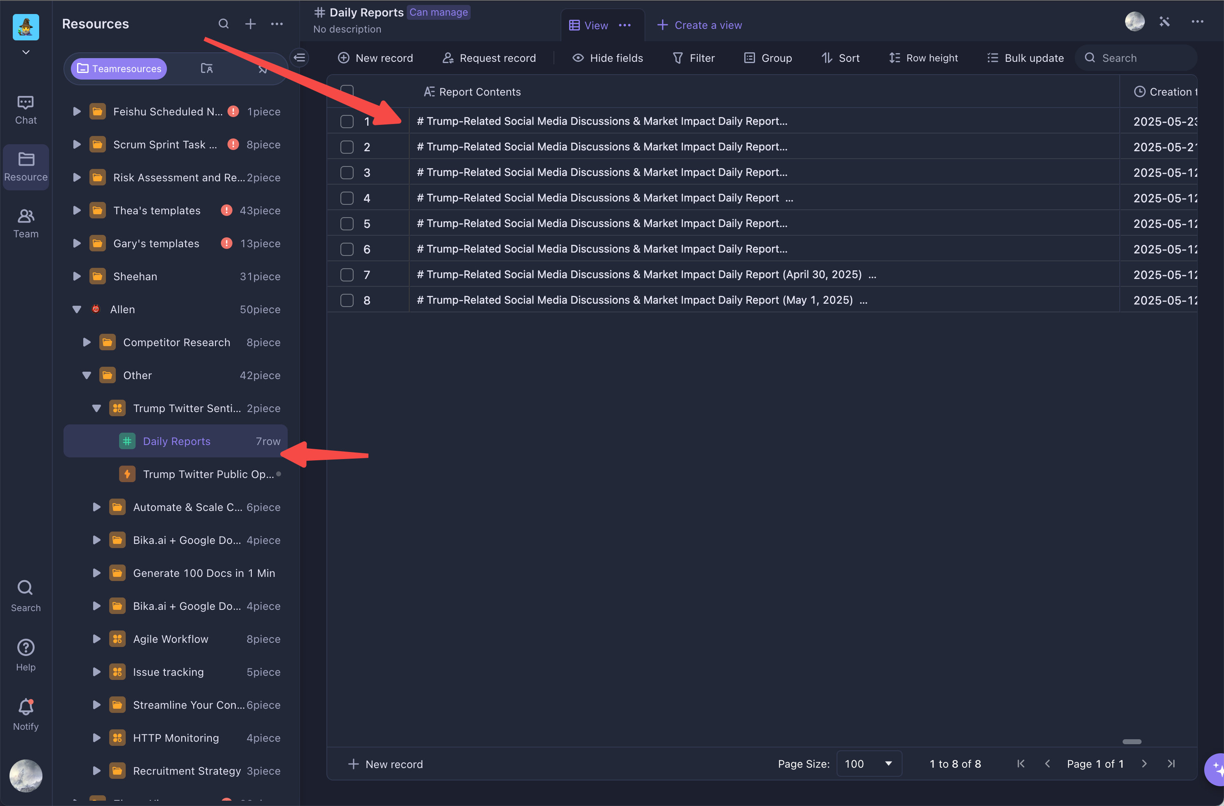
Task: Go to next page of records
Action: click(1144, 764)
